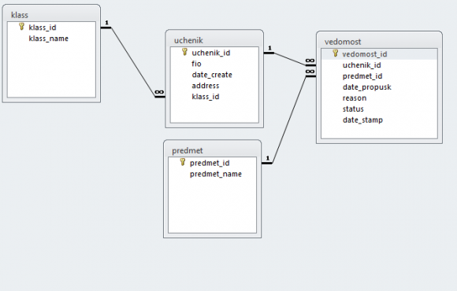Click the key icon beside vedomost_id
Screen dimensions: 457x291
click(335, 53)
